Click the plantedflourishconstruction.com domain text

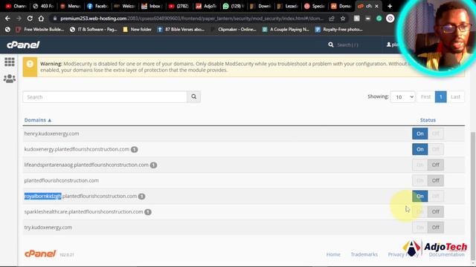tap(61, 180)
